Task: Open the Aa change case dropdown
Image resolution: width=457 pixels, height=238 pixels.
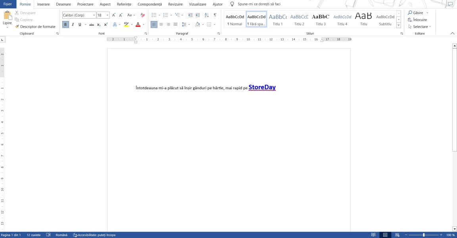Action: tap(131, 15)
